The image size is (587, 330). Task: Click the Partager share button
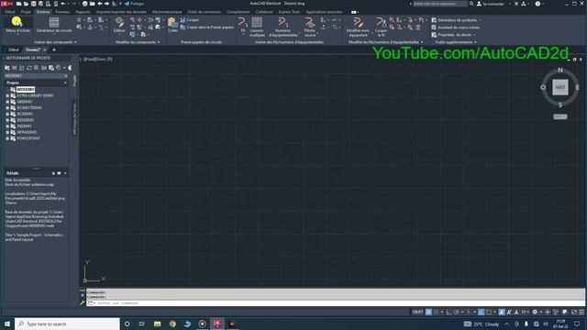click(134, 4)
